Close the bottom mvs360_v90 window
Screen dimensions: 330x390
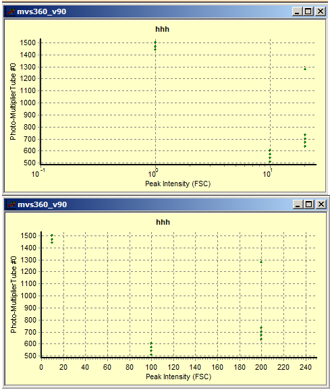tap(321, 204)
